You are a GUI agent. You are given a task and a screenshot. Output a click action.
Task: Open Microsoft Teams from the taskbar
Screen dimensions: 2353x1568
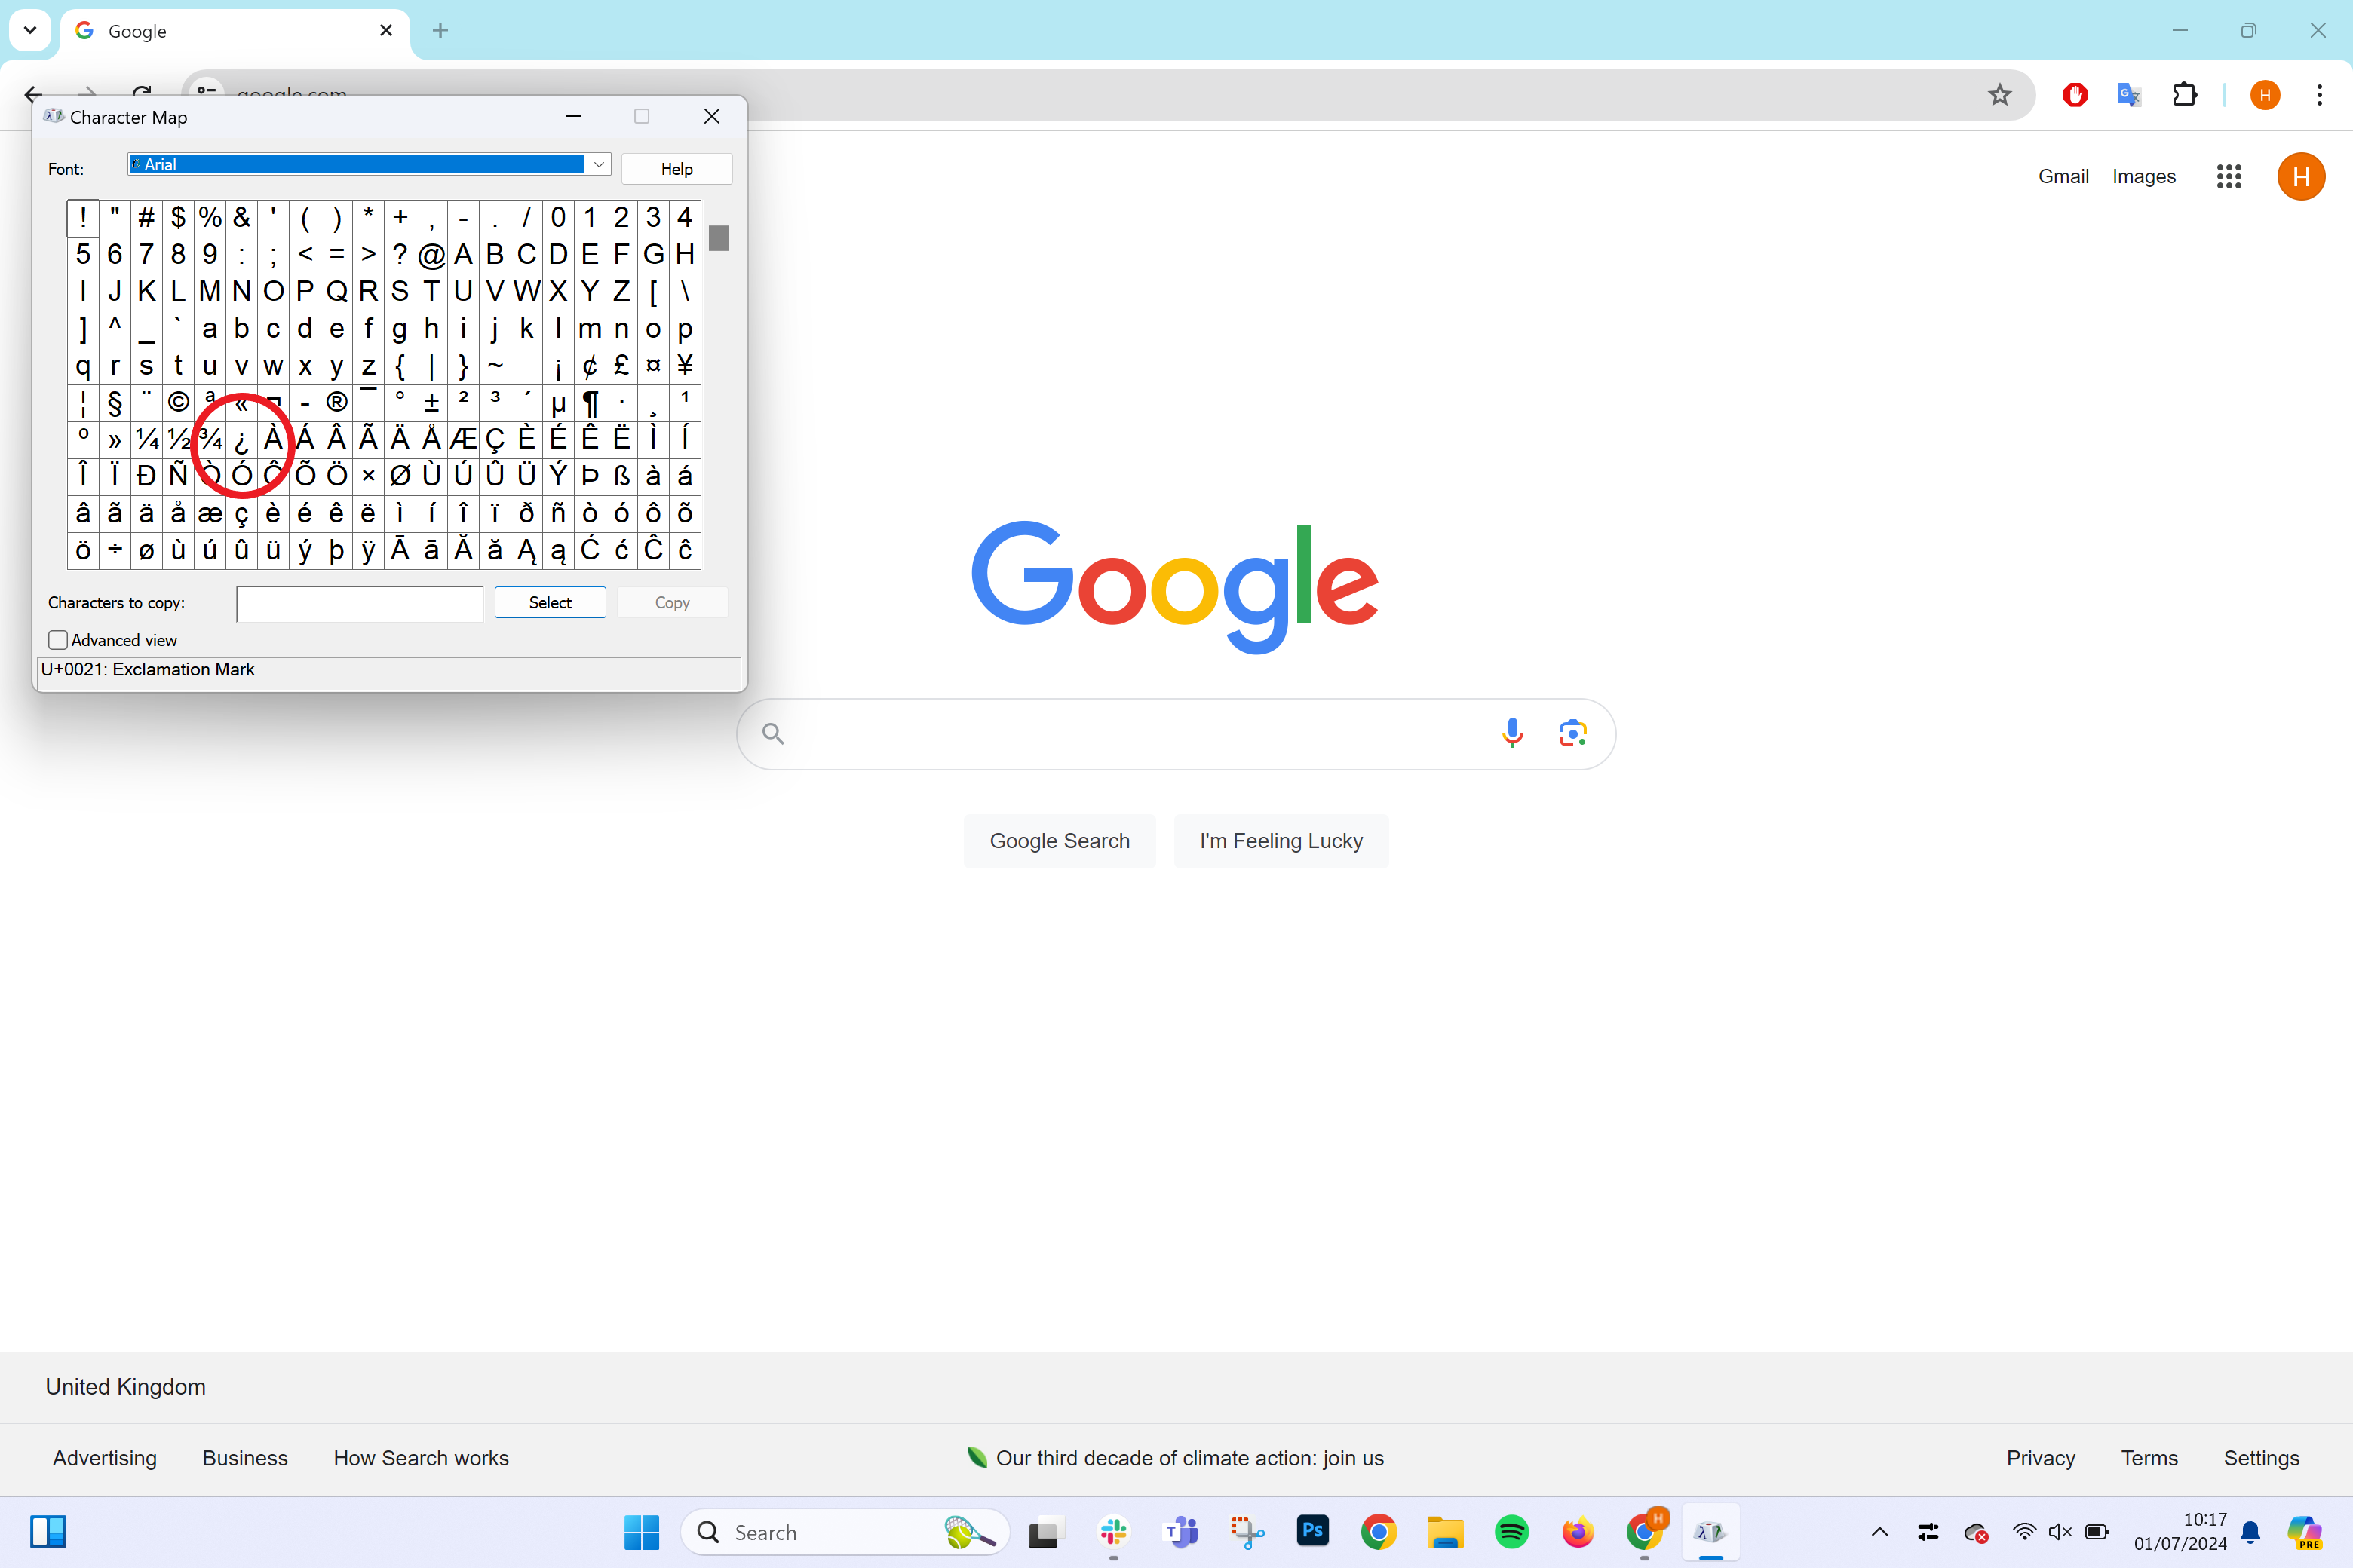[x=1180, y=1532]
